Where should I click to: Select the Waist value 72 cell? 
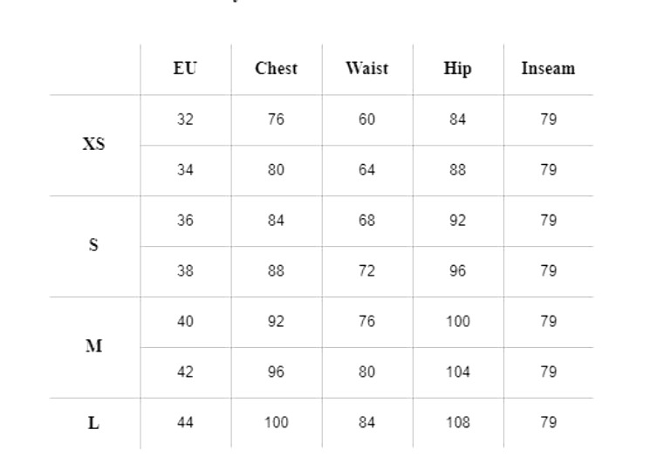coord(366,271)
